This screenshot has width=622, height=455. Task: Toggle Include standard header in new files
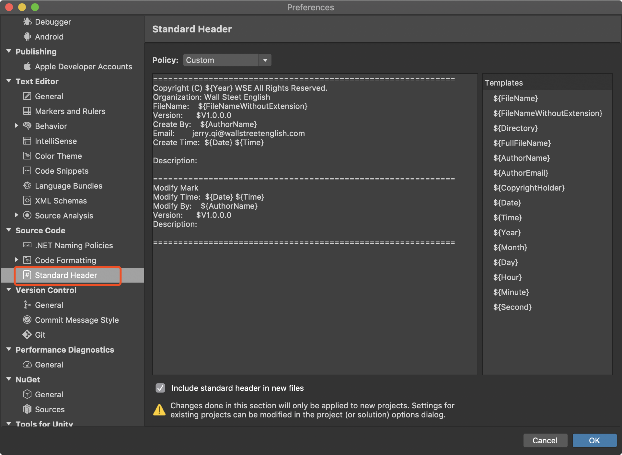coord(160,388)
